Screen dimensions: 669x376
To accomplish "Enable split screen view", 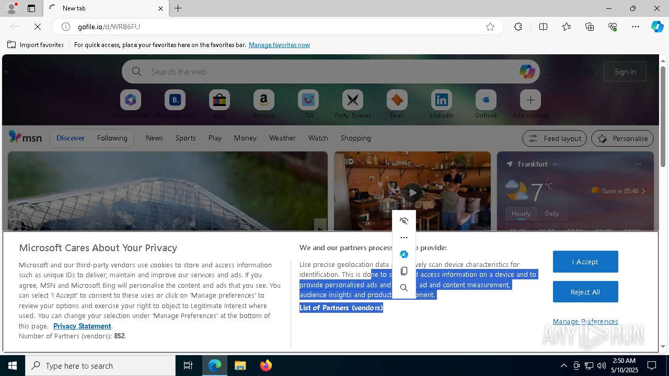I will (543, 27).
